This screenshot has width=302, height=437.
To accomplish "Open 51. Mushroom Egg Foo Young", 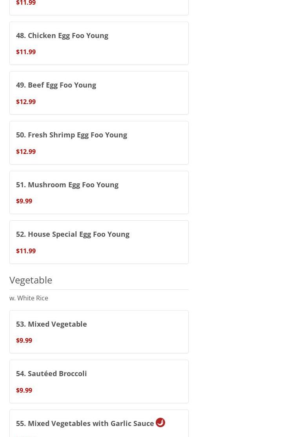I will tap(67, 185).
